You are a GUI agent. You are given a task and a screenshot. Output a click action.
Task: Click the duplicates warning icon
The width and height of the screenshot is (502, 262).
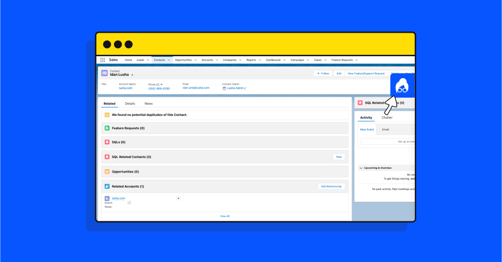[x=107, y=115]
